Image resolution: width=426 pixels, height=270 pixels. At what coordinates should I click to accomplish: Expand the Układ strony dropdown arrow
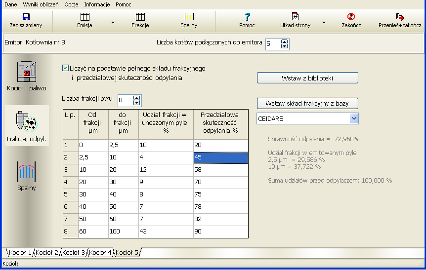point(324,23)
